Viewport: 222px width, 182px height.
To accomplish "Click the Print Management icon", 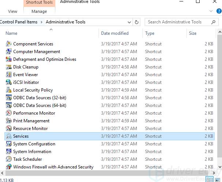I will 9,121.
